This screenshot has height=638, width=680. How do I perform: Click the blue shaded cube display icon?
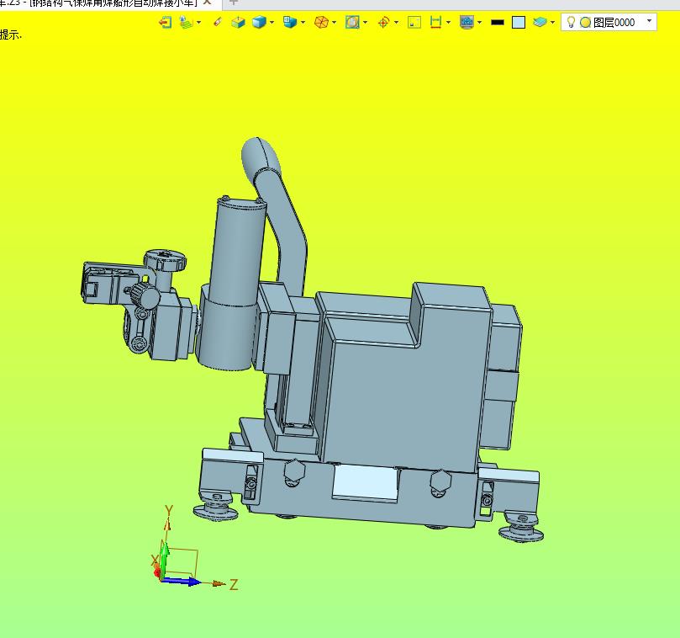click(x=260, y=22)
